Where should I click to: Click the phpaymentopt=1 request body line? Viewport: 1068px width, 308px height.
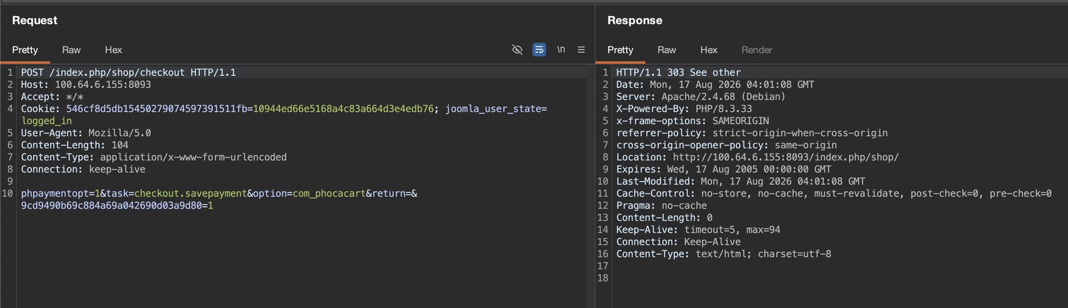219,193
